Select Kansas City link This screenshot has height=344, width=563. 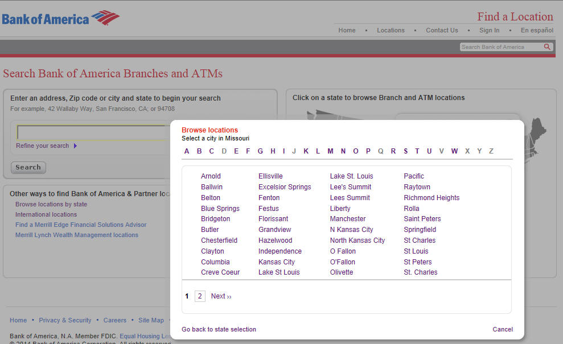pyautogui.click(x=277, y=262)
